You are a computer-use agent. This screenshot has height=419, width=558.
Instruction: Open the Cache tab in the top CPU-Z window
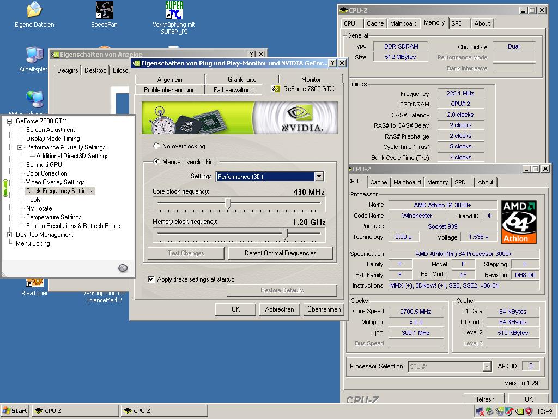point(375,23)
